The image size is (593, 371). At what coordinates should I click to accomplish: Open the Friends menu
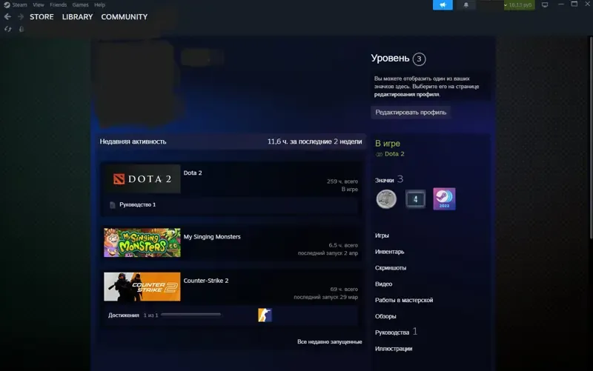(x=59, y=5)
